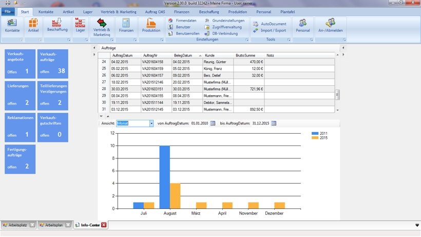Select row 31 header in table
This screenshot has width=421, height=237.
tap(104, 109)
